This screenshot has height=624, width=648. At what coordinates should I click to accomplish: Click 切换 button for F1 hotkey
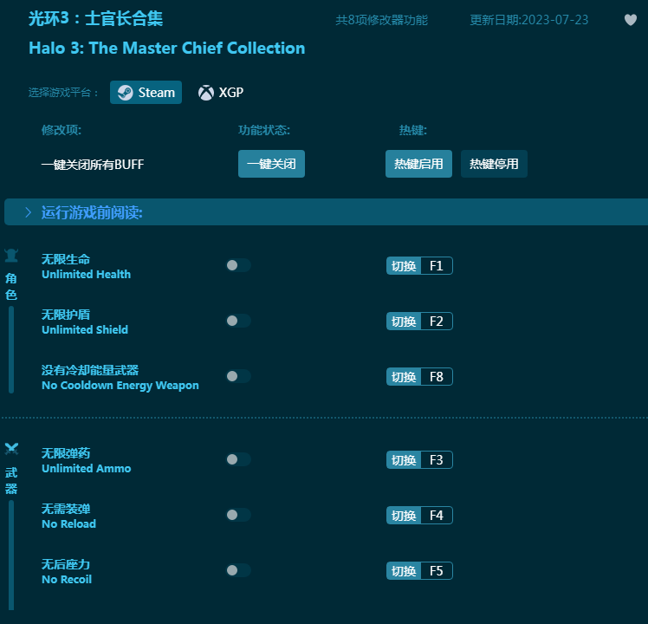point(404,265)
